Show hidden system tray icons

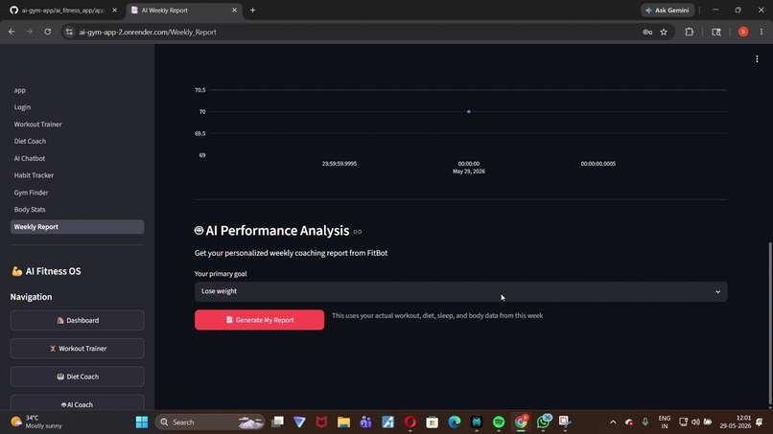pyautogui.click(x=613, y=423)
